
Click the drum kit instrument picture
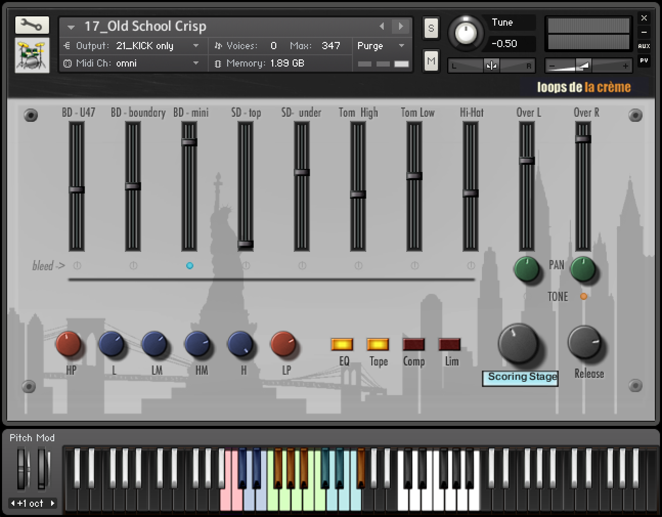(31, 55)
